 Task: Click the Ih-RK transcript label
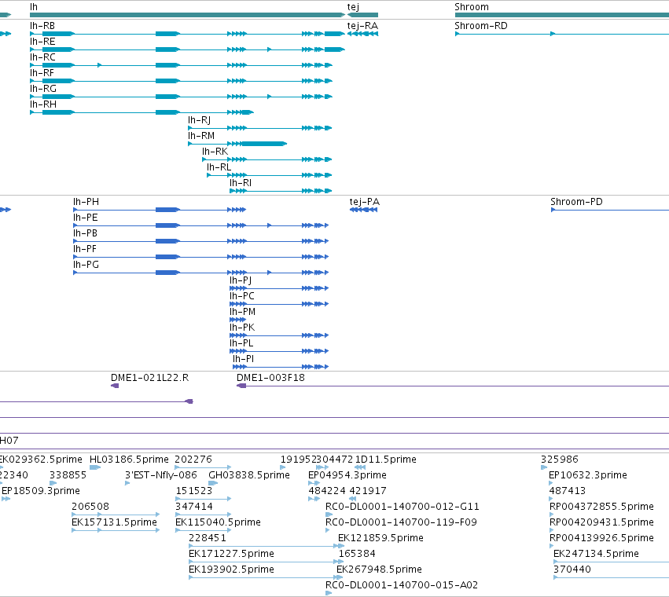point(215,152)
